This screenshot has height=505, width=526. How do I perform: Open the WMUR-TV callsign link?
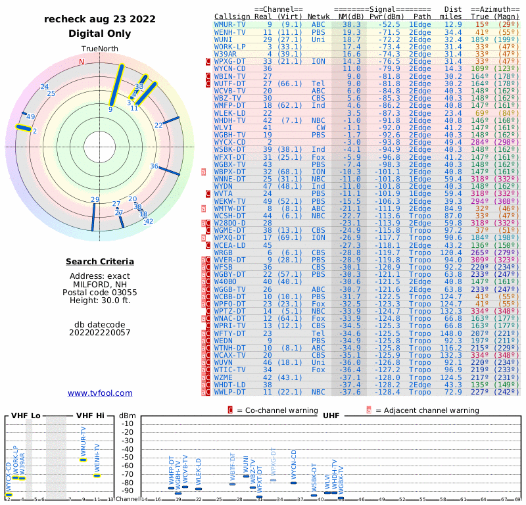[229, 24]
